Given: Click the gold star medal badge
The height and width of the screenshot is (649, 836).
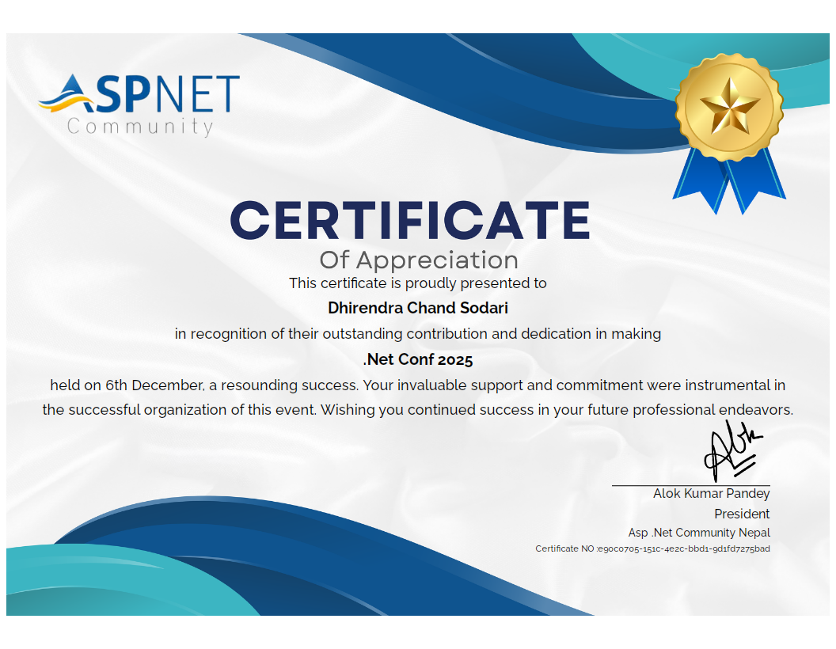Looking at the screenshot, I should click(x=728, y=106).
